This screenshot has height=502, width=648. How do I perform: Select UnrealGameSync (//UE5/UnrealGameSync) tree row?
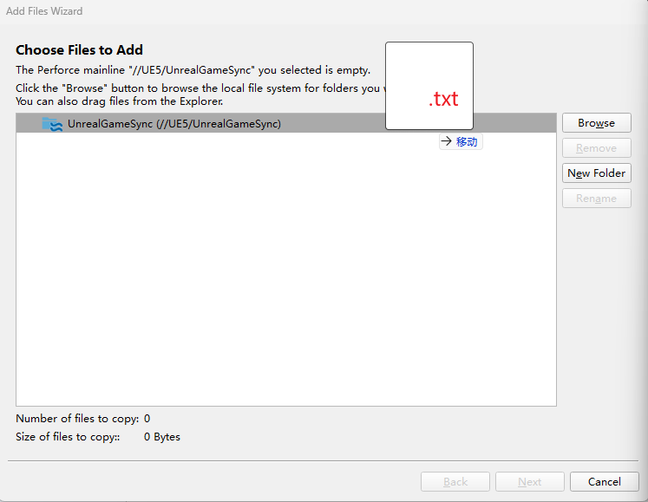[286, 123]
